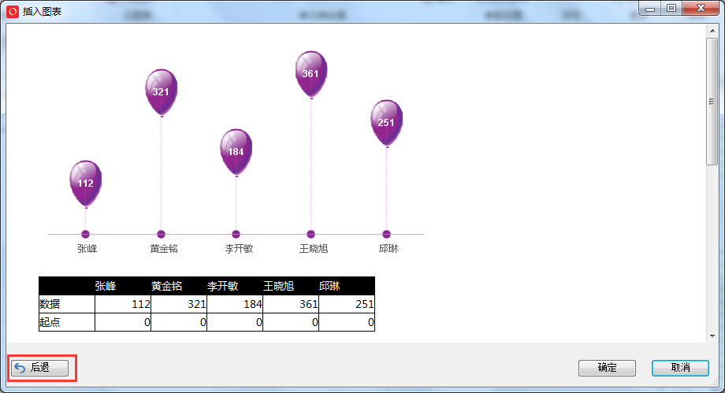Click the app icon in title bar

point(13,11)
